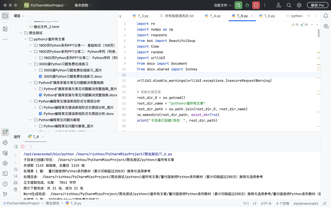Viewport: 331px width, 207px height.
Task: Open Search Everywhere magnifier
Action: coord(289,5)
